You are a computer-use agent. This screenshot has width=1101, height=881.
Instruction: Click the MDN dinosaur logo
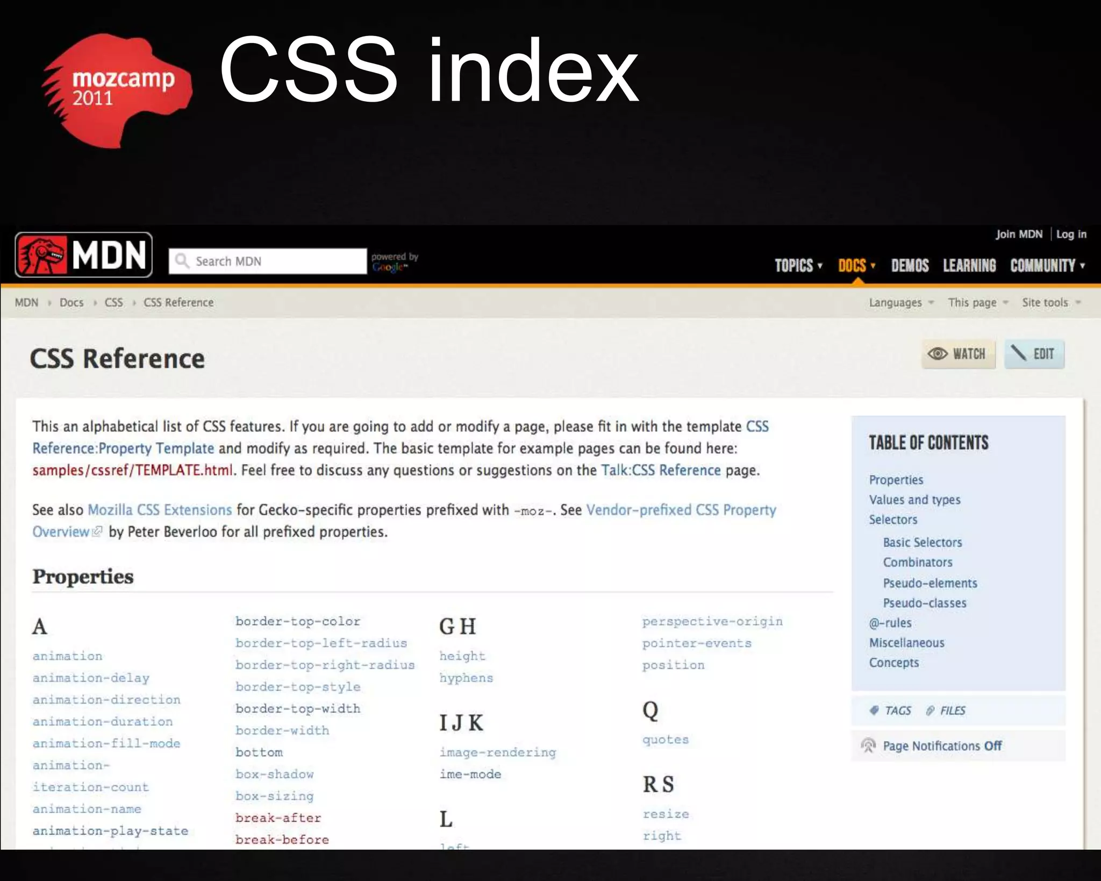(x=84, y=254)
